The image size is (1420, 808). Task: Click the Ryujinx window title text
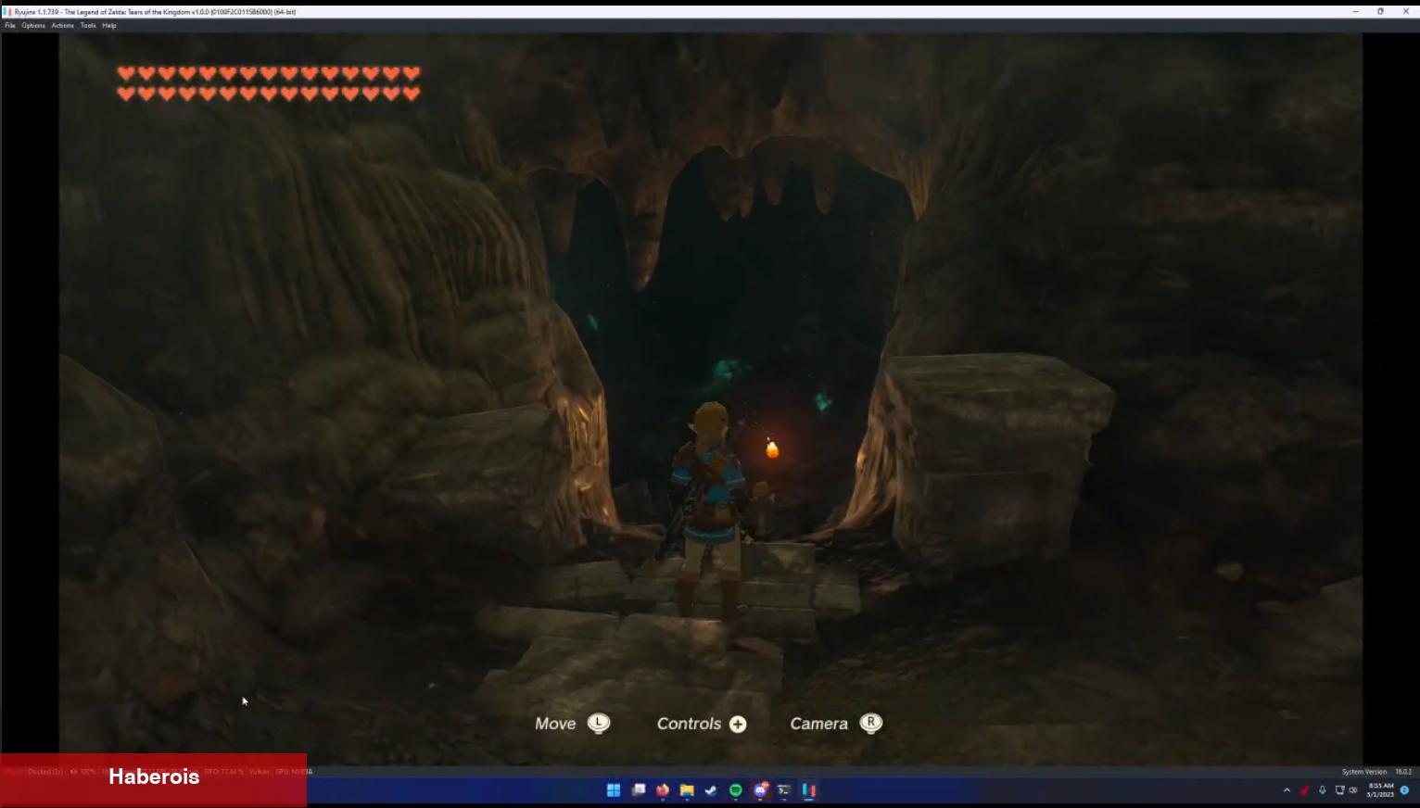point(156,12)
